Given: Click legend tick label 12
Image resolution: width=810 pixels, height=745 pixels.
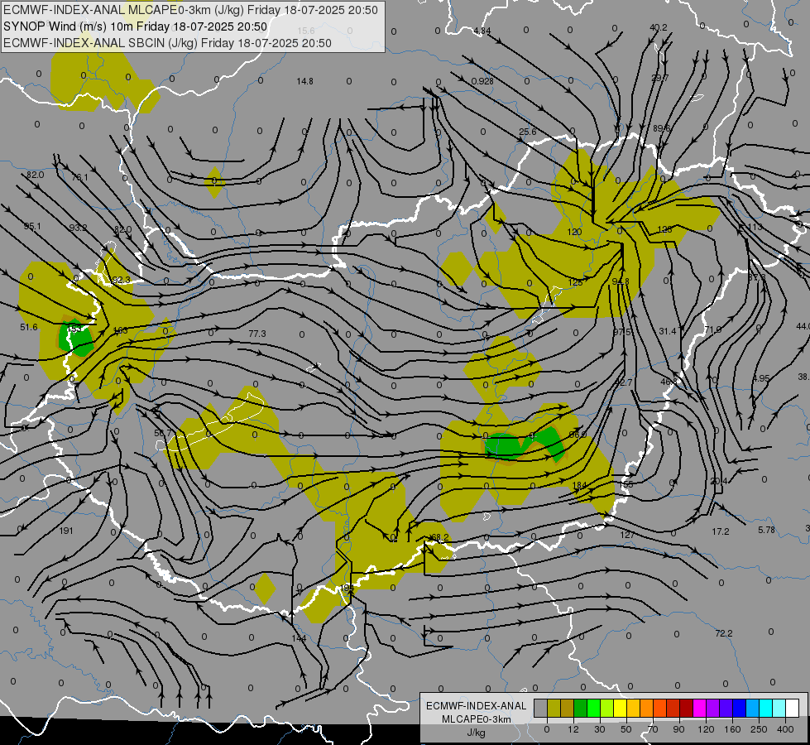Looking at the screenshot, I should click(x=573, y=729).
